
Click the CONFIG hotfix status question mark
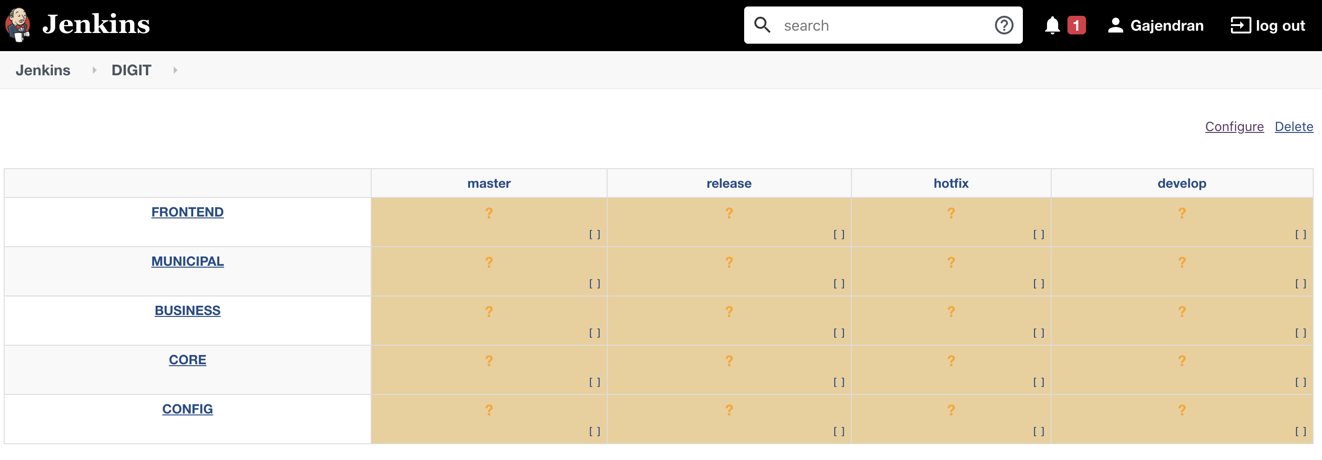point(951,410)
